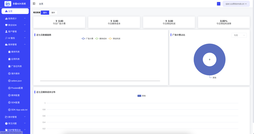Click the blue square icon near user account
The height and width of the screenshot is (134, 254).
[x=219, y=4]
